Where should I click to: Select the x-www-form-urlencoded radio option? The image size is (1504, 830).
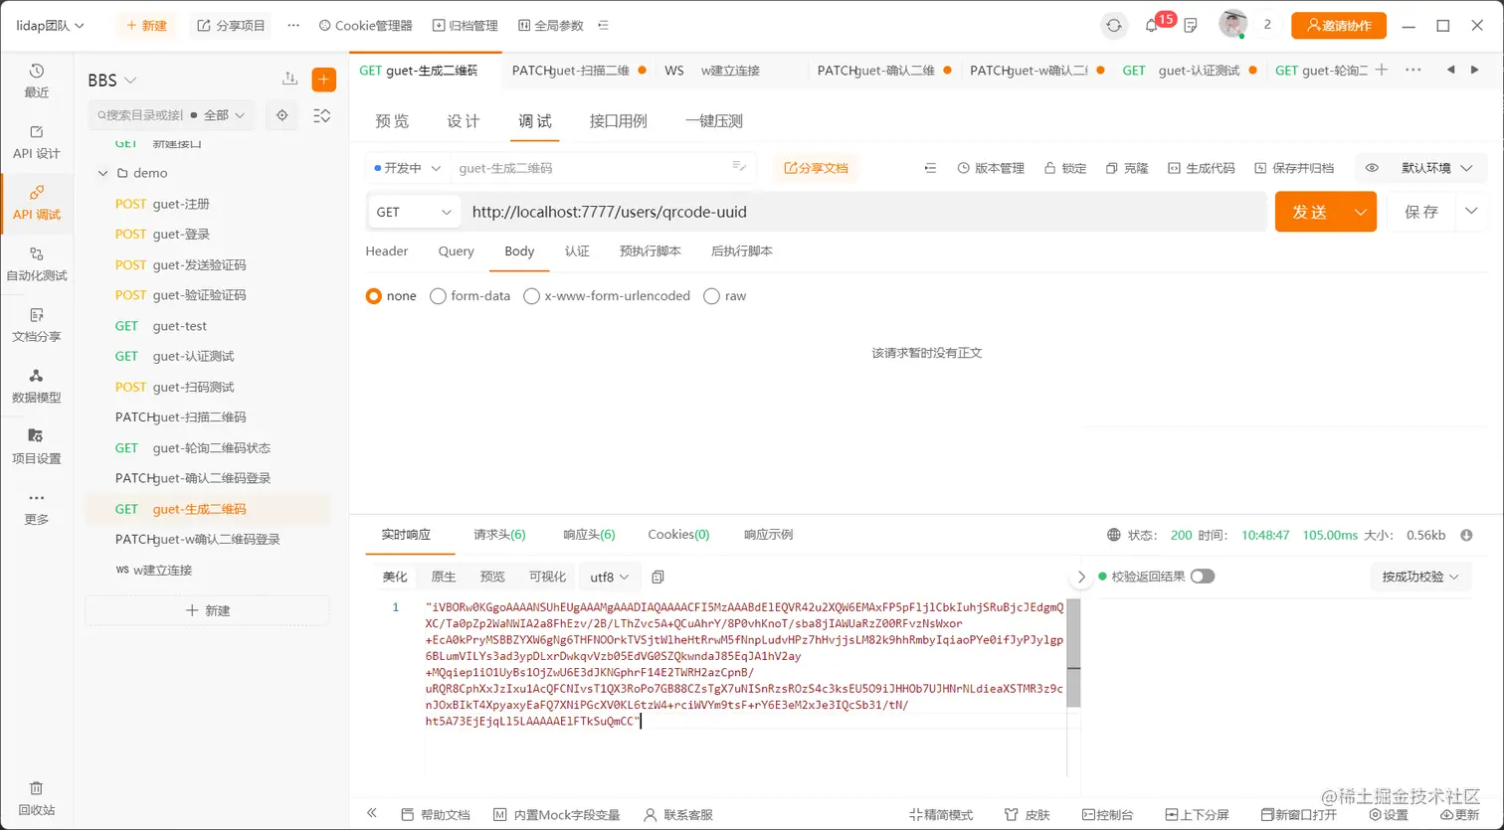[x=531, y=296]
